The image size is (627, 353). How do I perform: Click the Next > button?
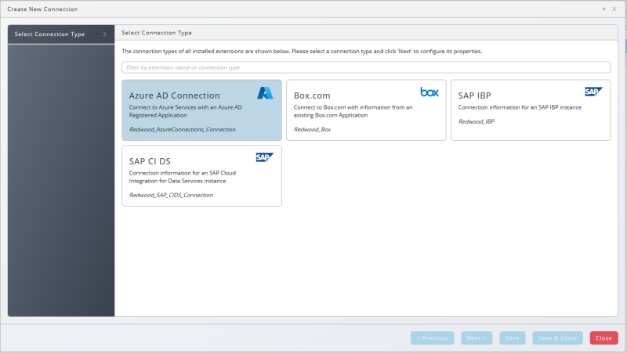pyautogui.click(x=477, y=338)
